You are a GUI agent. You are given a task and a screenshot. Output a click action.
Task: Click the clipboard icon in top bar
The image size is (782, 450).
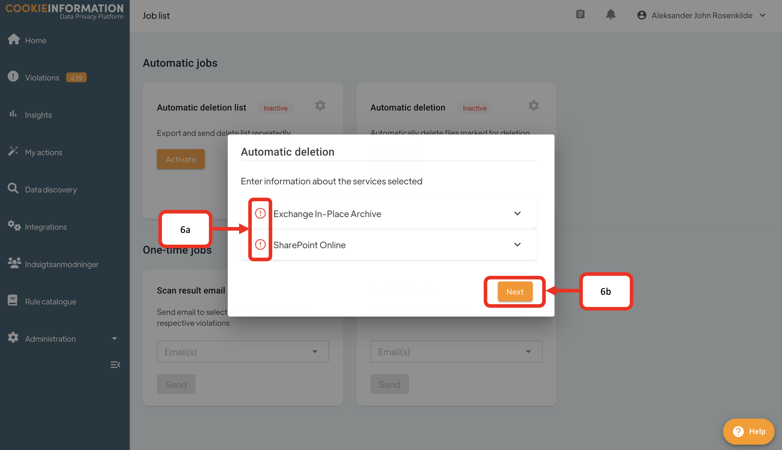click(580, 14)
